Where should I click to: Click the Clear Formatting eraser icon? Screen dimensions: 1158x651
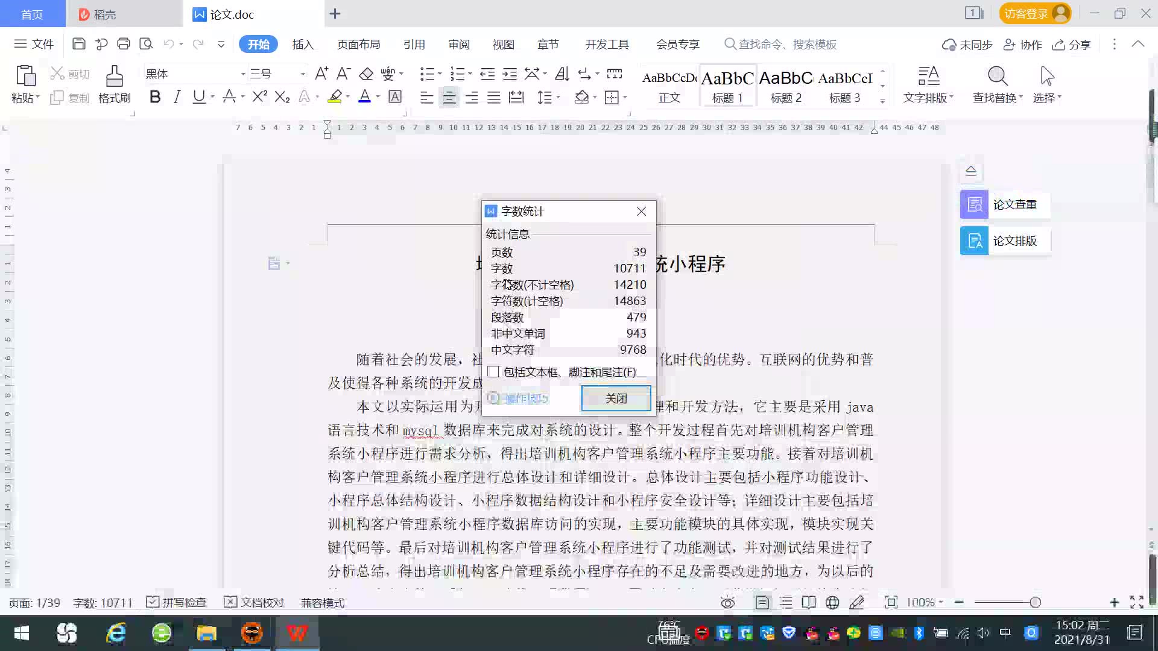coord(366,74)
